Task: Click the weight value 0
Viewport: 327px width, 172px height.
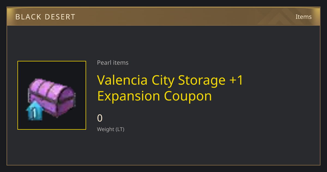Action: (100, 118)
